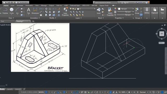The width and height of the screenshot is (167, 94).
Task: Open the Help question mark icon
Action: [x=146, y=2]
